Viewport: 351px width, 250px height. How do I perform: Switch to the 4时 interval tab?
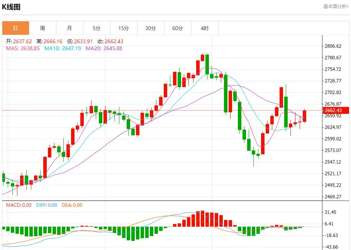tap(205, 28)
